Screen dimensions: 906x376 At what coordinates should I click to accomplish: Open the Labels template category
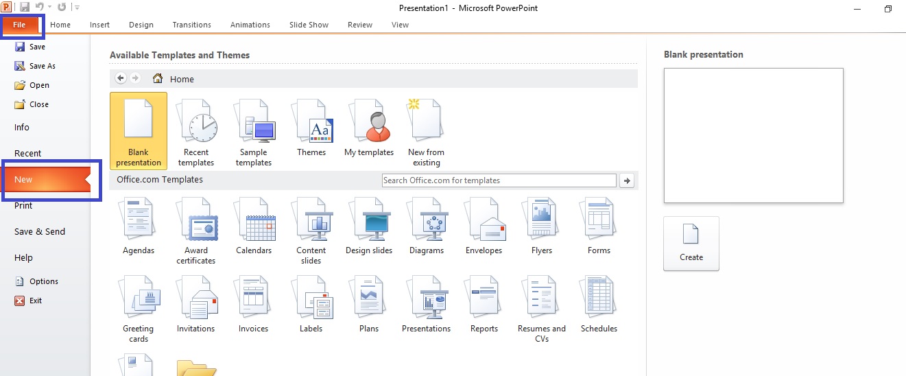(x=311, y=305)
